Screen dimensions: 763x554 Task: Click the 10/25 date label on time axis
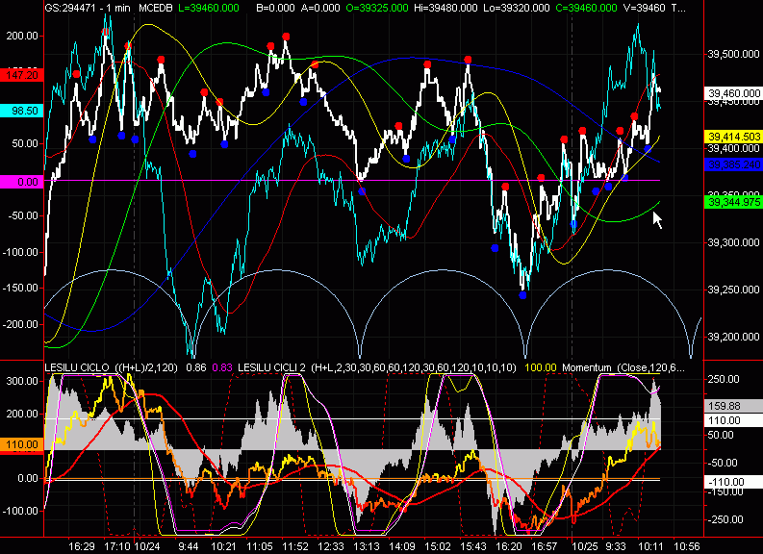[x=584, y=546]
